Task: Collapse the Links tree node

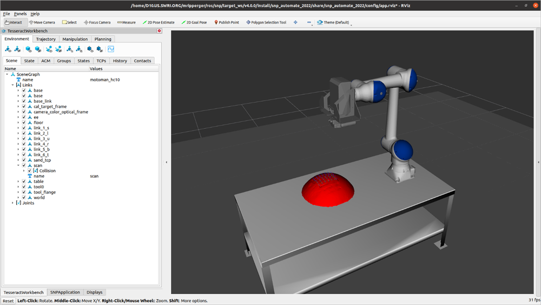Action: click(13, 85)
